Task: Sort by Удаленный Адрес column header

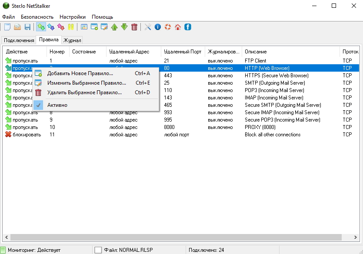Action: (x=133, y=52)
